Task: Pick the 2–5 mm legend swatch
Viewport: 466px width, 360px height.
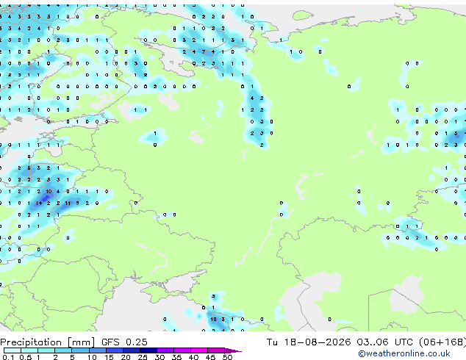Action: point(63,350)
